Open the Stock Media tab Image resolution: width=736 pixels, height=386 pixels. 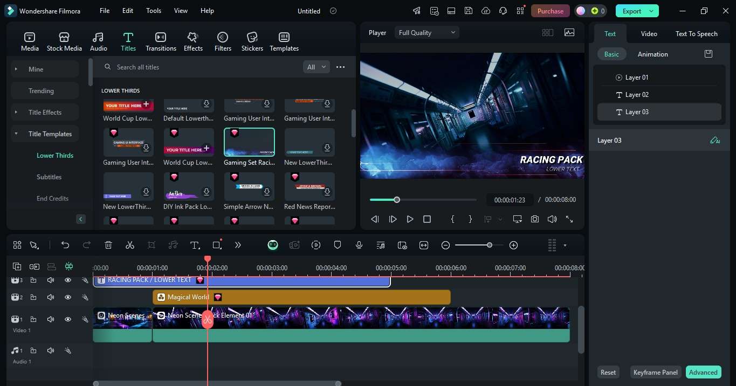(64, 42)
